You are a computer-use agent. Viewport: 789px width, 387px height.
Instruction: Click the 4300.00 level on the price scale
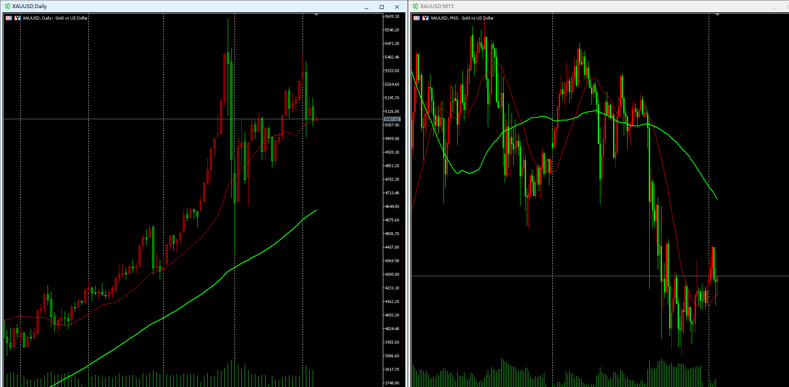coord(392,275)
